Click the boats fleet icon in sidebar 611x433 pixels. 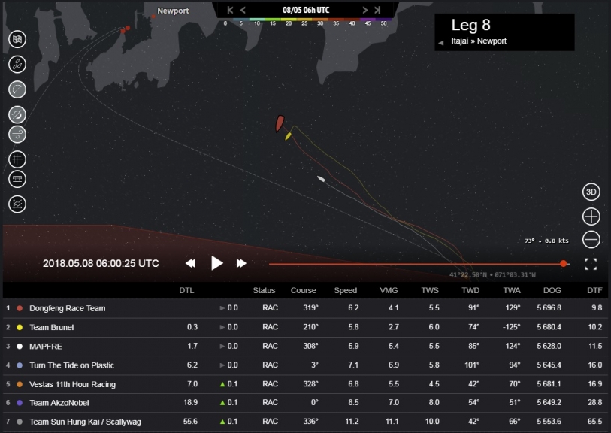click(17, 65)
